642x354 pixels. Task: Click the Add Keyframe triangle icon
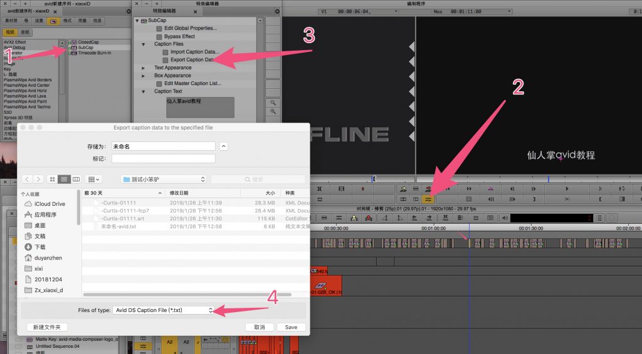tap(490, 189)
